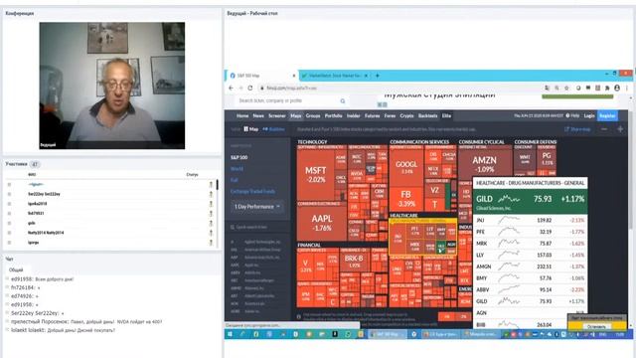Open the Futures menu item
Image resolution: width=636 pixels, height=358 pixels.
[372, 115]
